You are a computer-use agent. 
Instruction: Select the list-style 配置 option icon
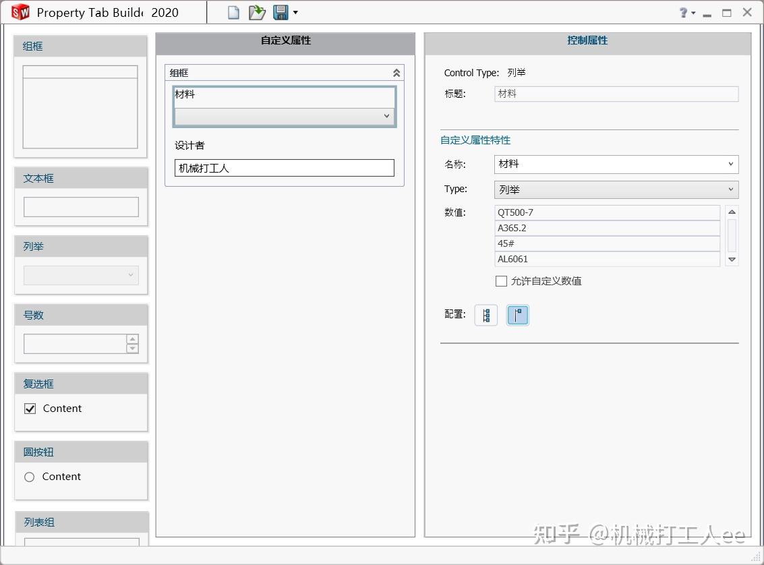click(x=486, y=315)
